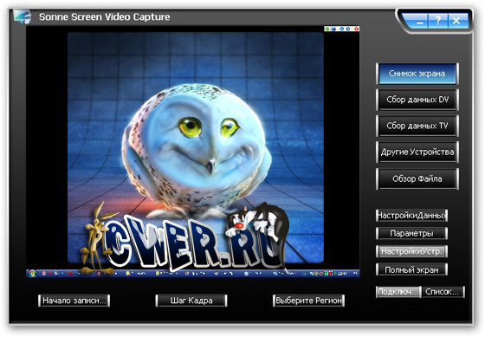Click the Sonne Screen Video Capture title icon
Screen dimensions: 485x337
click(x=23, y=16)
